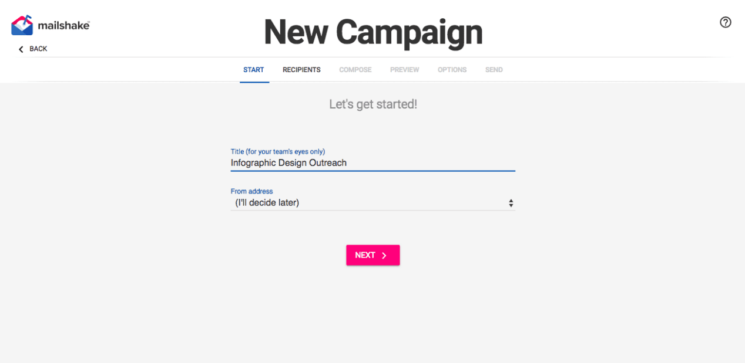Select the PREVIEW tab
The image size is (745, 363).
click(x=404, y=70)
